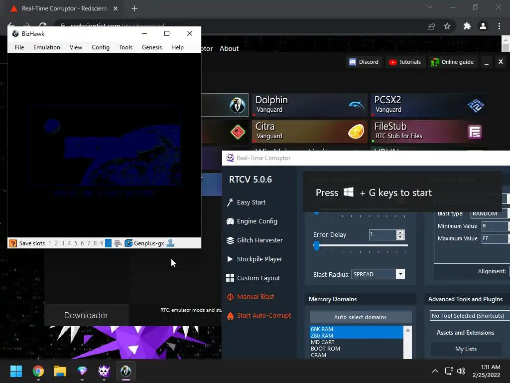This screenshot has width=510, height=383.
Task: Open the Config menu in BizHawk
Action: click(x=101, y=47)
